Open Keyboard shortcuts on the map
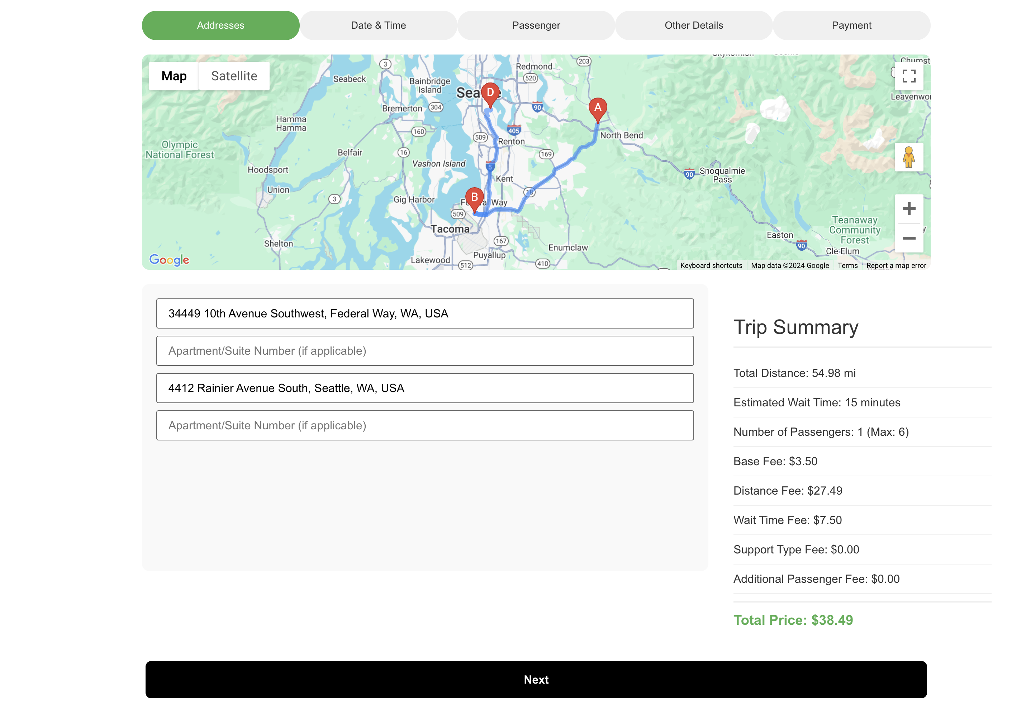 click(x=711, y=265)
